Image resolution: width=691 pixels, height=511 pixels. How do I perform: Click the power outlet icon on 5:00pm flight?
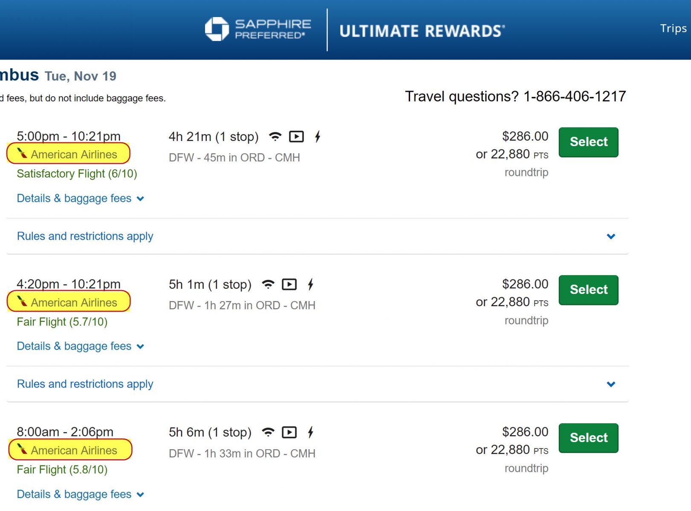click(x=318, y=137)
